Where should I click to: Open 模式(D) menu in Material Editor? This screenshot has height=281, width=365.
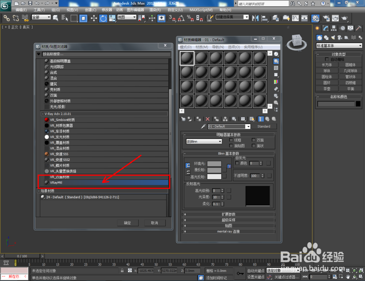pyautogui.click(x=186, y=47)
